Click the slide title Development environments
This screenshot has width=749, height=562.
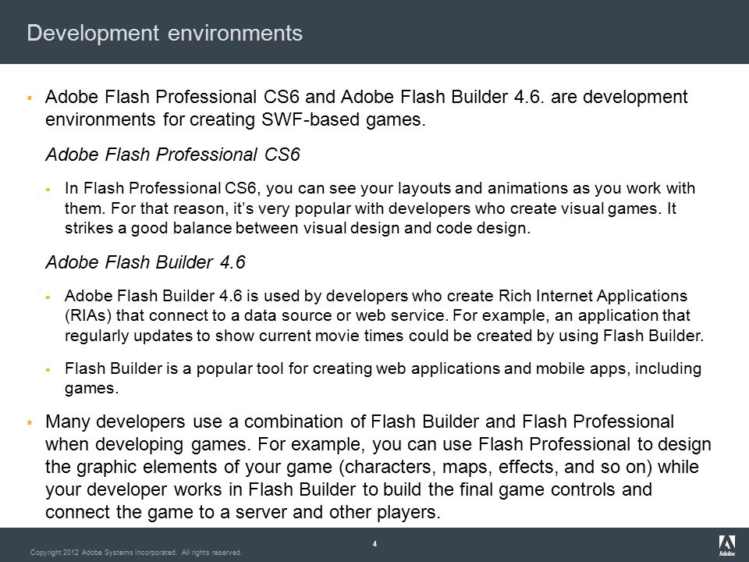click(x=165, y=33)
